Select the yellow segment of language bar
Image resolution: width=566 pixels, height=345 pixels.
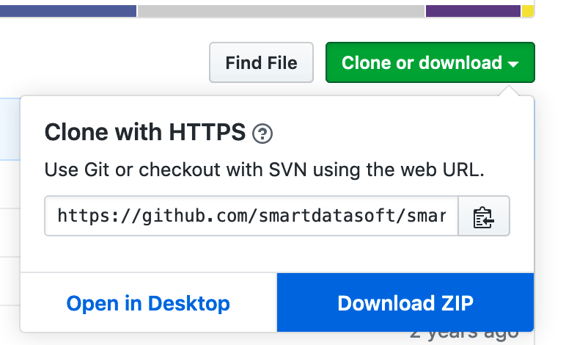[528, 11]
